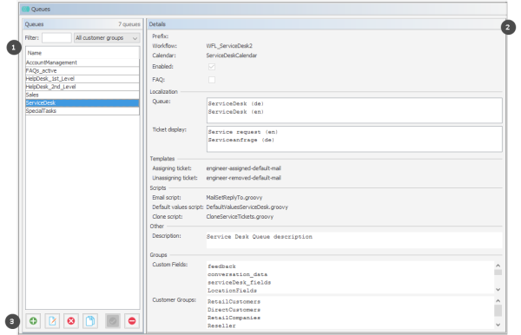
Task: Click the green add queue button
Action: [x=33, y=321]
